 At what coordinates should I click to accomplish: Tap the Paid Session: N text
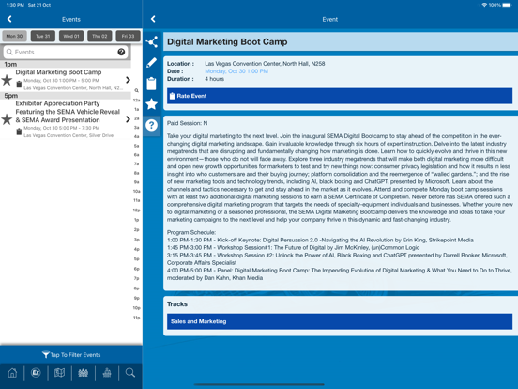pyautogui.click(x=187, y=123)
